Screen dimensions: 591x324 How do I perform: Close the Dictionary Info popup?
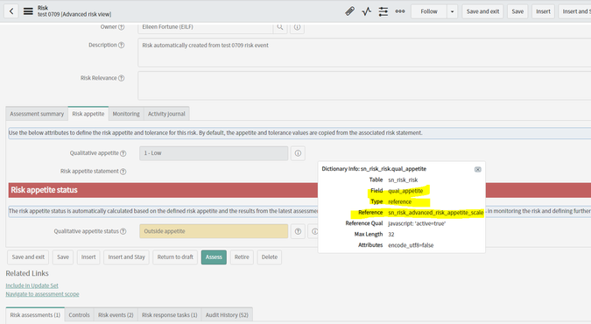point(477,169)
